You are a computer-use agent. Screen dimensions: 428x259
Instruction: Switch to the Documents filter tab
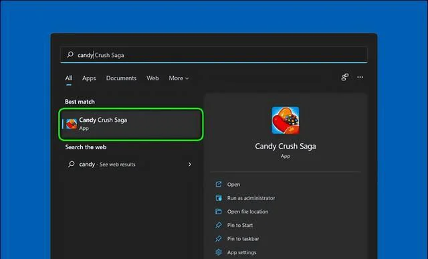tap(121, 78)
